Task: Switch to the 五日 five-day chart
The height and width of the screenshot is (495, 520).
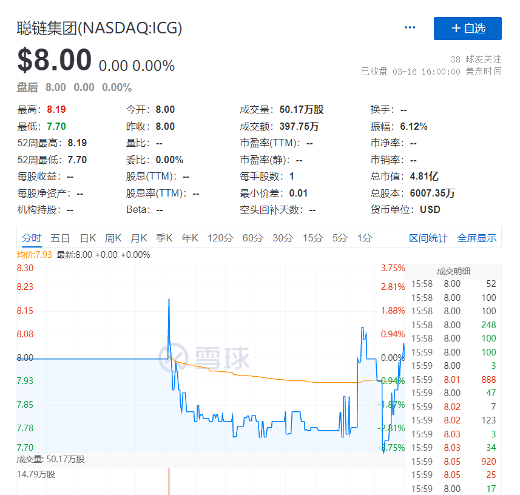Action: (x=60, y=238)
